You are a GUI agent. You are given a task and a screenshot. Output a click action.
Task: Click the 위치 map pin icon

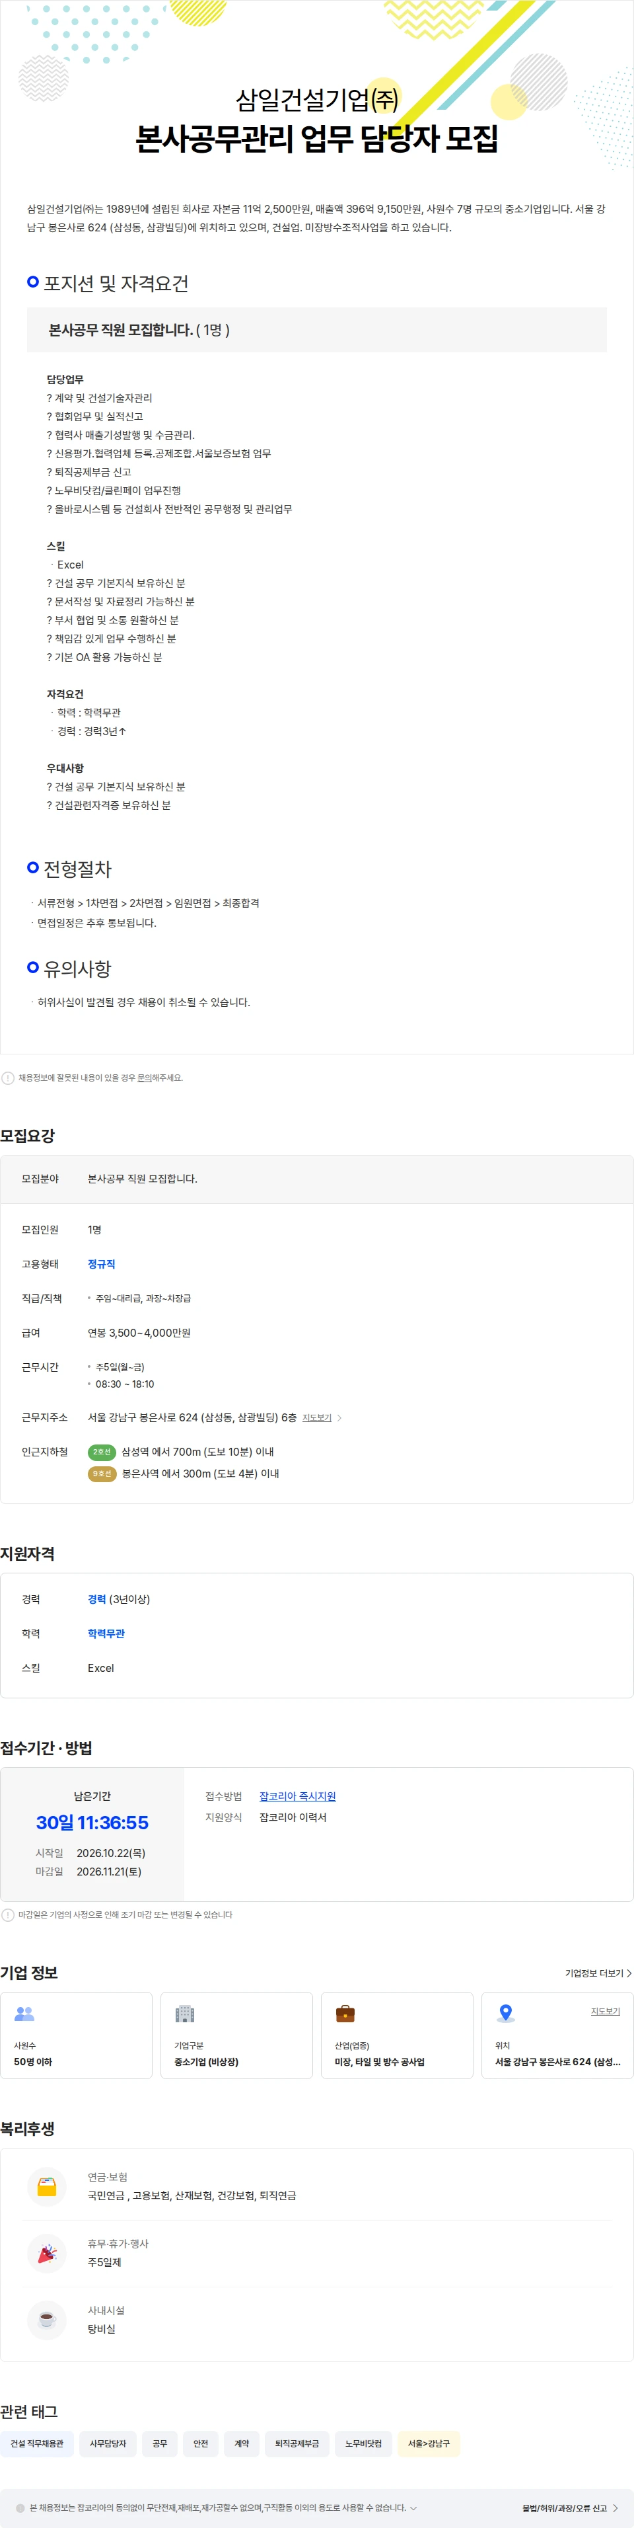pos(506,2014)
